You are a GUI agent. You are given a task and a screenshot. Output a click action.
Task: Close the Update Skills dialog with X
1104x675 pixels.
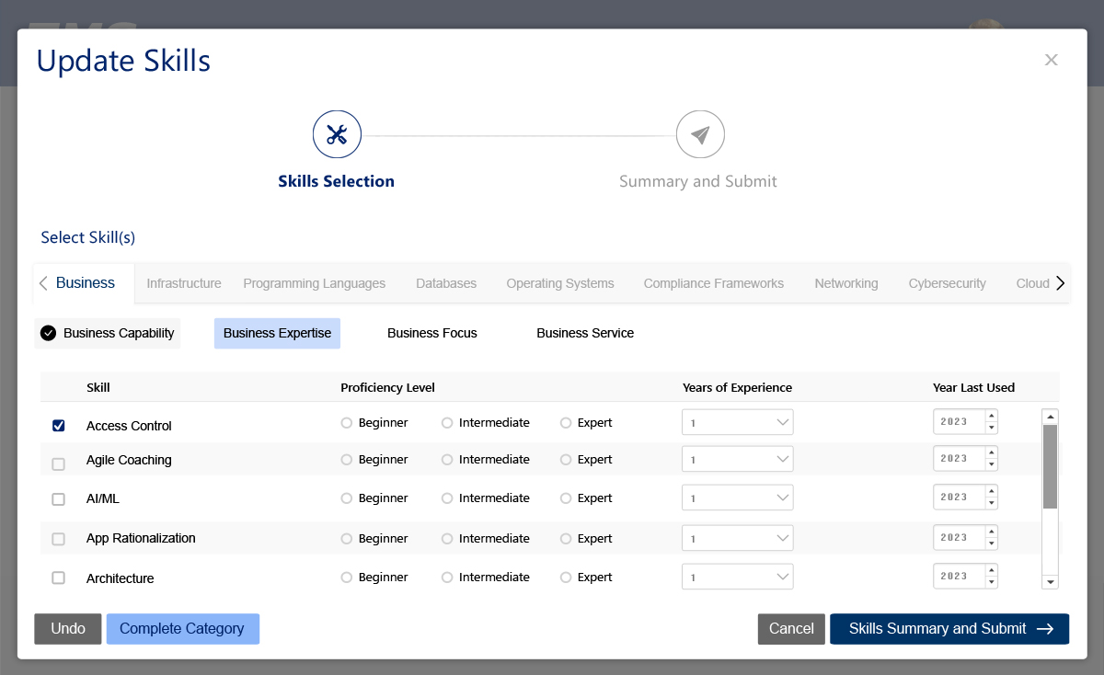(x=1051, y=60)
